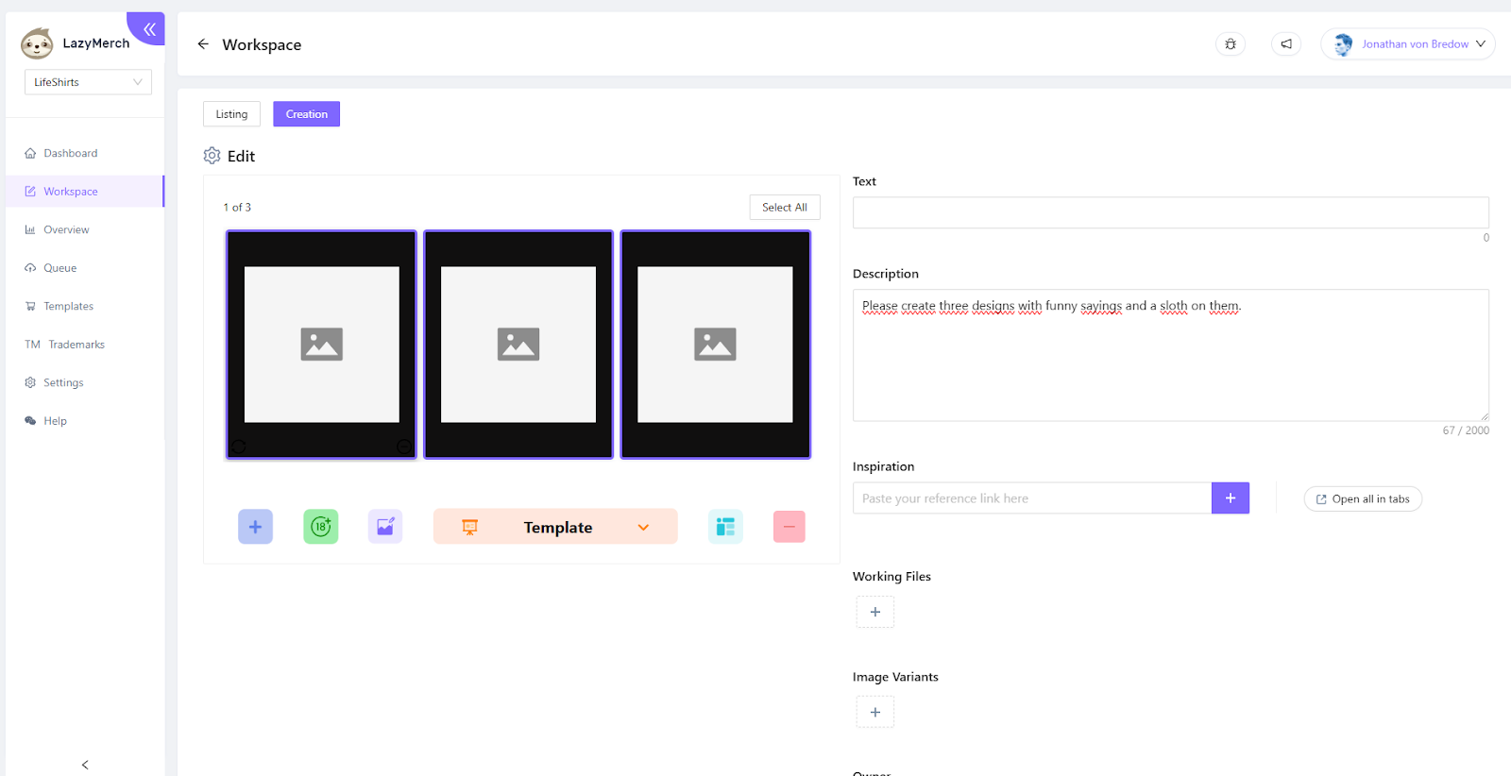This screenshot has height=776, width=1511.
Task: Click the refresh icon on first thumbnail
Action: click(239, 447)
